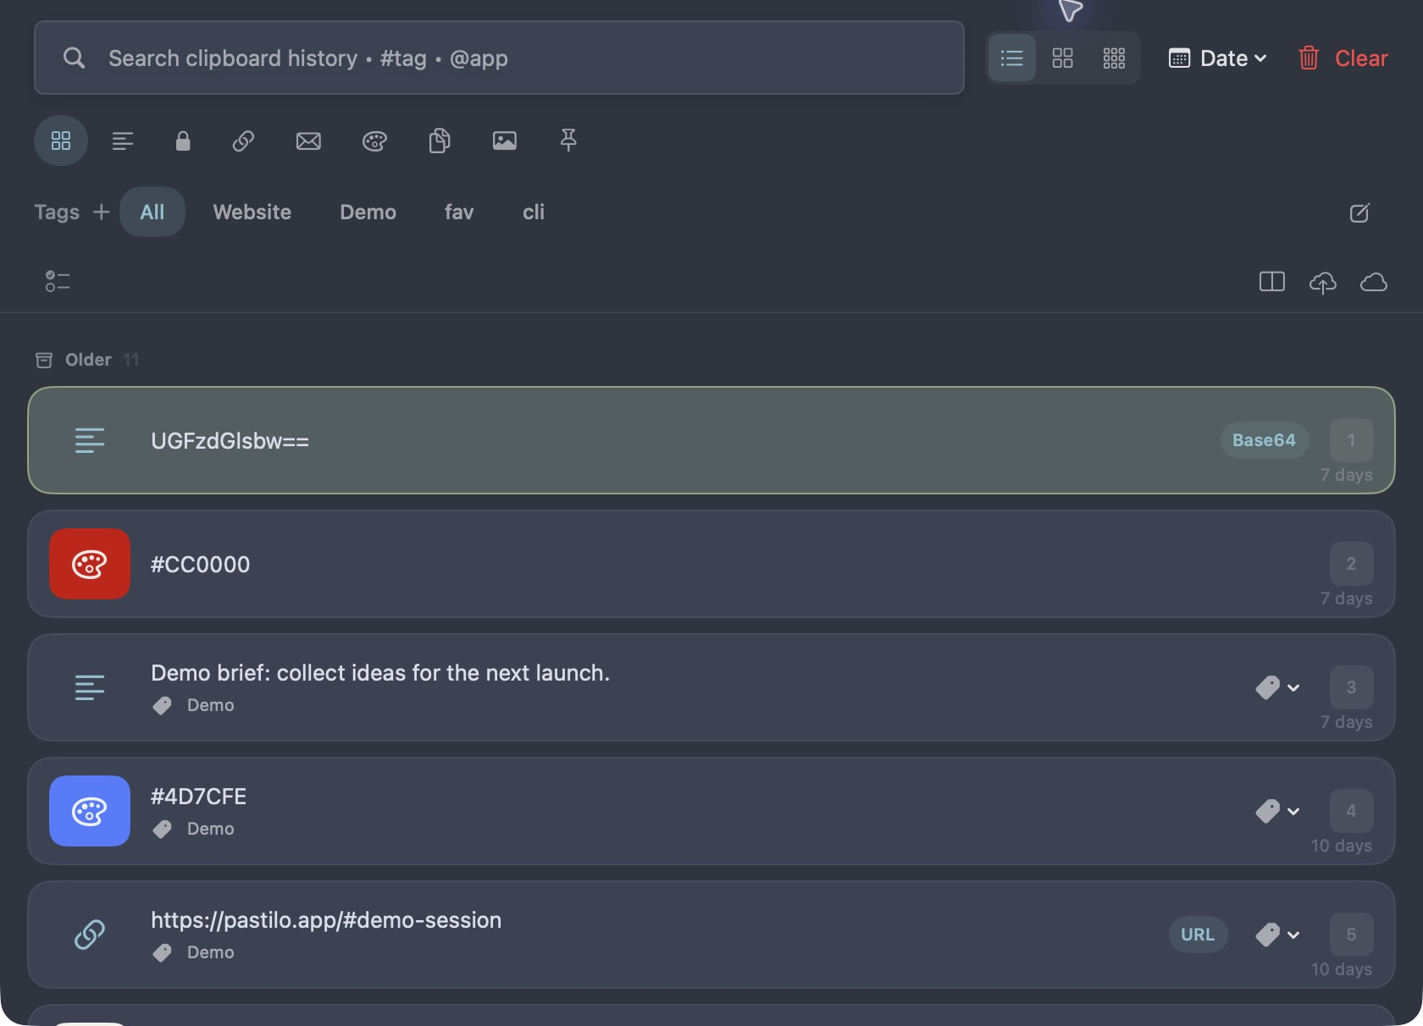Click number 2 shortcut badge on #CC0000
Viewport: 1423px width, 1026px height.
pos(1351,564)
